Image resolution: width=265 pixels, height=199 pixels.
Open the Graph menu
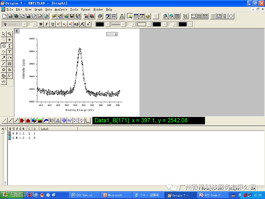click(x=38, y=10)
